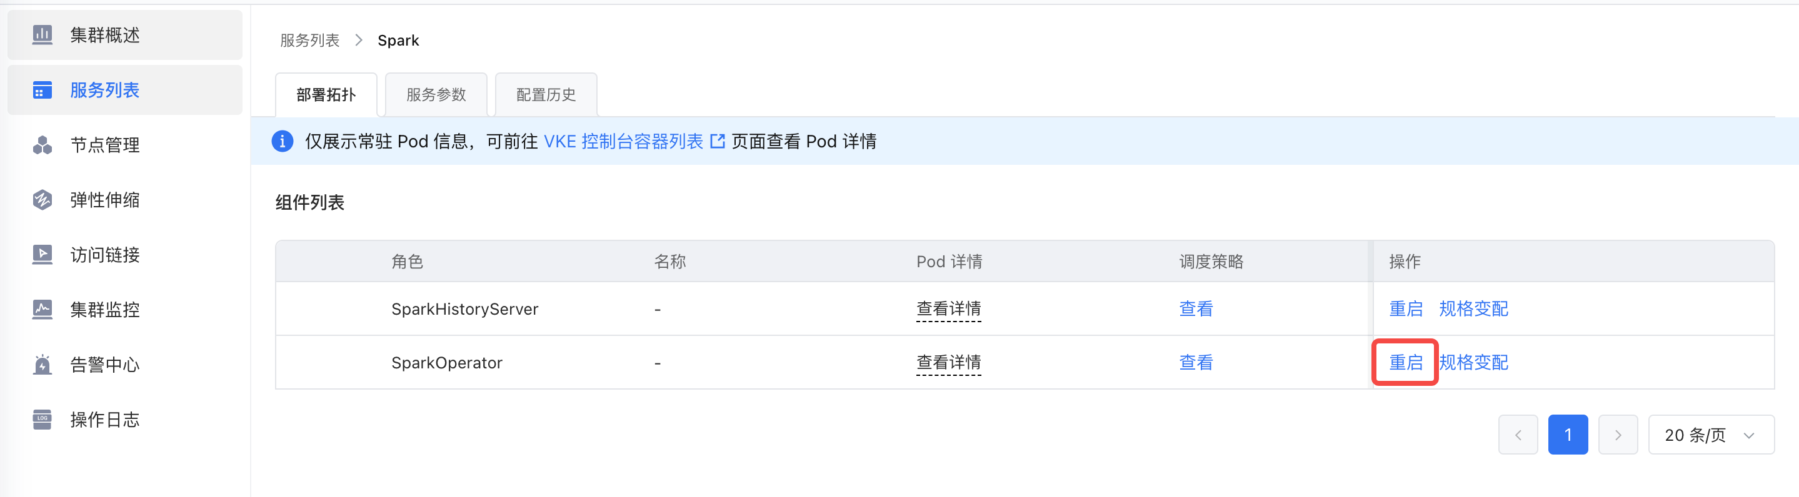1799x497 pixels.
Task: Click 服务列表 in the breadcrumb
Action: [x=309, y=41]
